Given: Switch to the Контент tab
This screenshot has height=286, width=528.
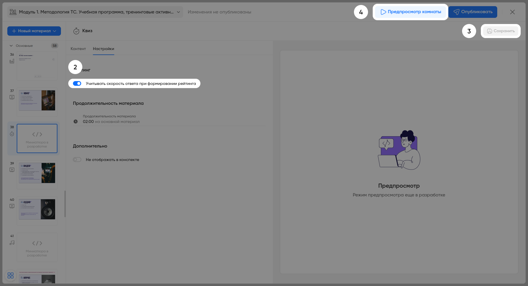Looking at the screenshot, I should pyautogui.click(x=78, y=49).
